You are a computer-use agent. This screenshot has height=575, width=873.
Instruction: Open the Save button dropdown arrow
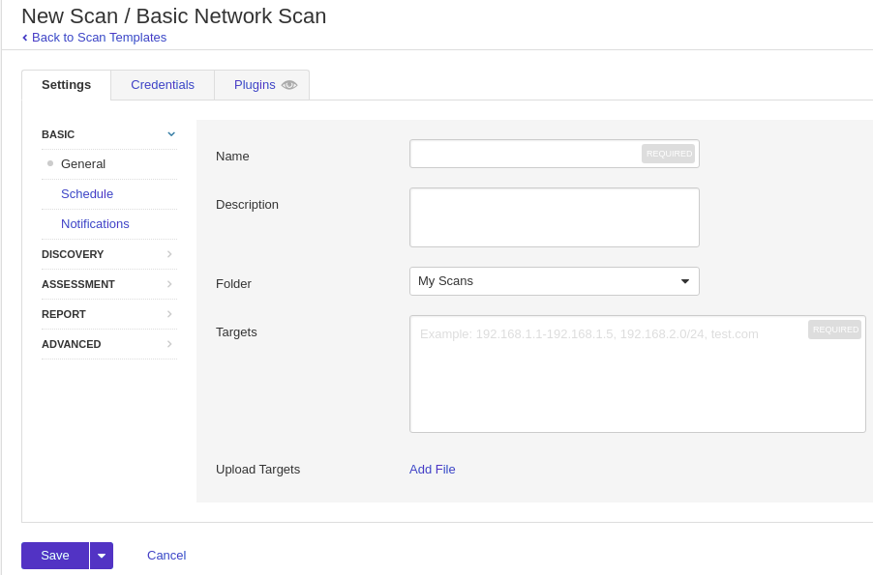coord(102,556)
